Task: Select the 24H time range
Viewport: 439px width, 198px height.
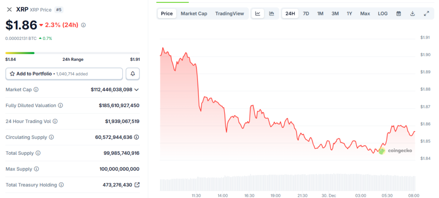Action: (290, 14)
